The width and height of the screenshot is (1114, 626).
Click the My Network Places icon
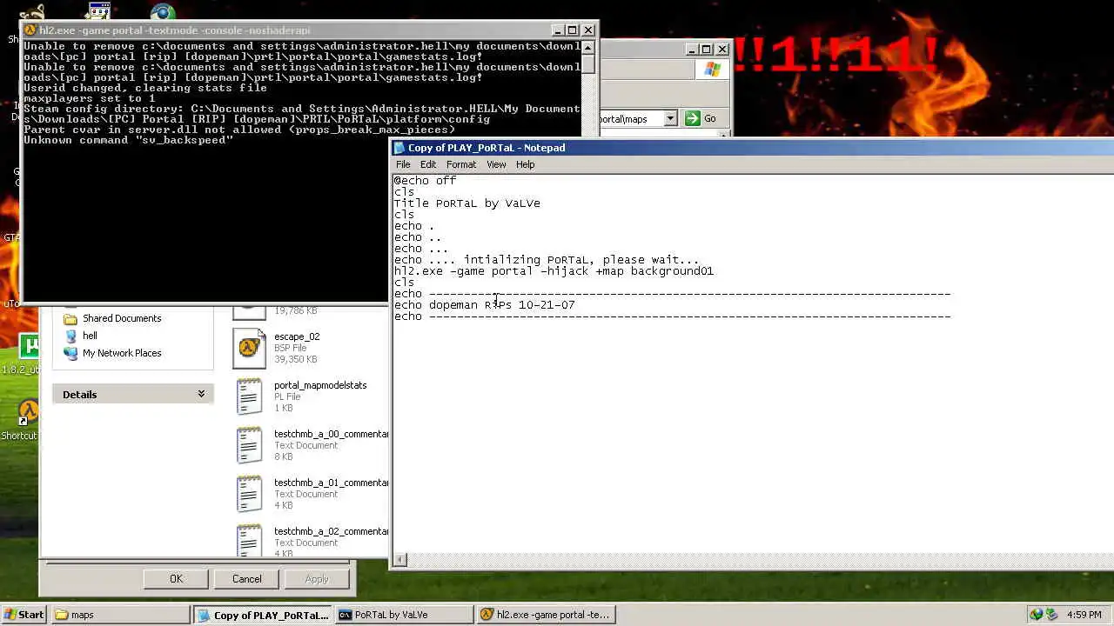tap(70, 353)
